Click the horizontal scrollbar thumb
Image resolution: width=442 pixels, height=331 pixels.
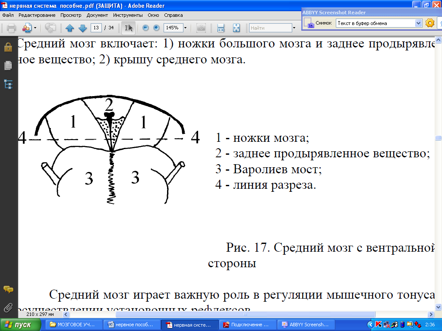[x=245, y=314]
